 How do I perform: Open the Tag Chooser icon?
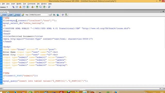49,7
